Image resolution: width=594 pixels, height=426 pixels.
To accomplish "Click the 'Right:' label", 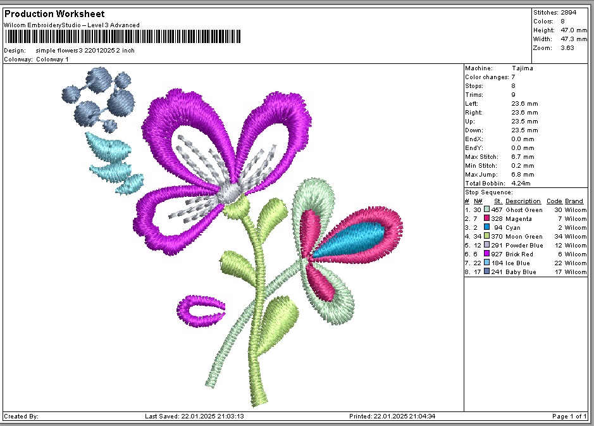I will (x=474, y=113).
